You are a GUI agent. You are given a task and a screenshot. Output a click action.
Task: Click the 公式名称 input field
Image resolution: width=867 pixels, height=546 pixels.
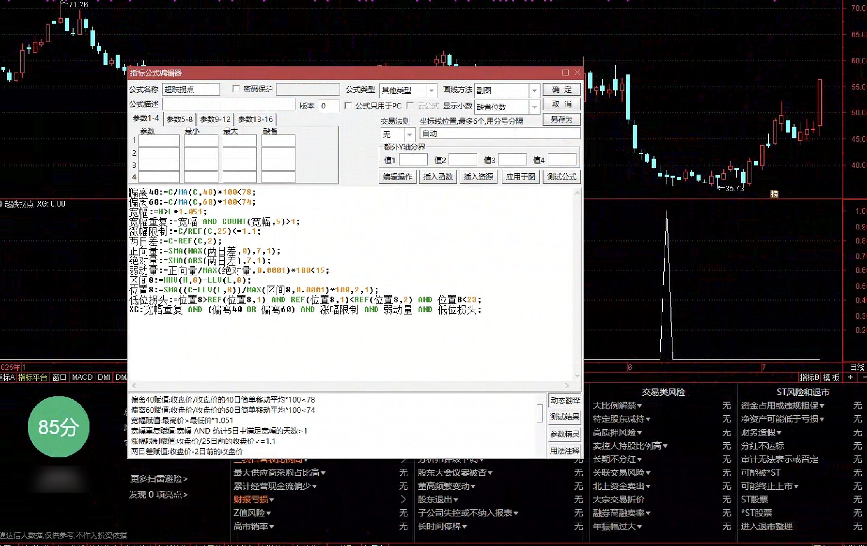pyautogui.click(x=191, y=89)
